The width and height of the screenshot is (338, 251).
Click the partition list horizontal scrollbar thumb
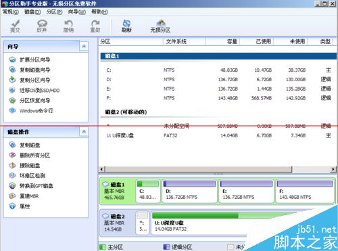(199, 169)
